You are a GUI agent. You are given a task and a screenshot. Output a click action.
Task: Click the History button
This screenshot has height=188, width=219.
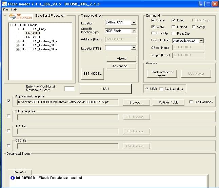tap(121, 59)
